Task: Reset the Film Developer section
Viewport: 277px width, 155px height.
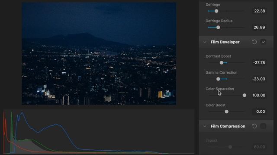Action: pos(254,42)
